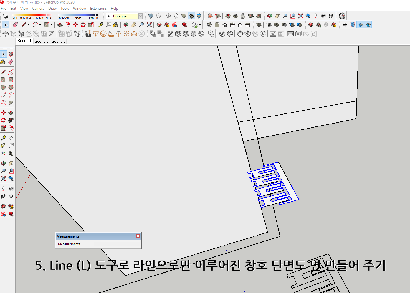Open the Untagged tag dropdown

[x=140, y=16]
